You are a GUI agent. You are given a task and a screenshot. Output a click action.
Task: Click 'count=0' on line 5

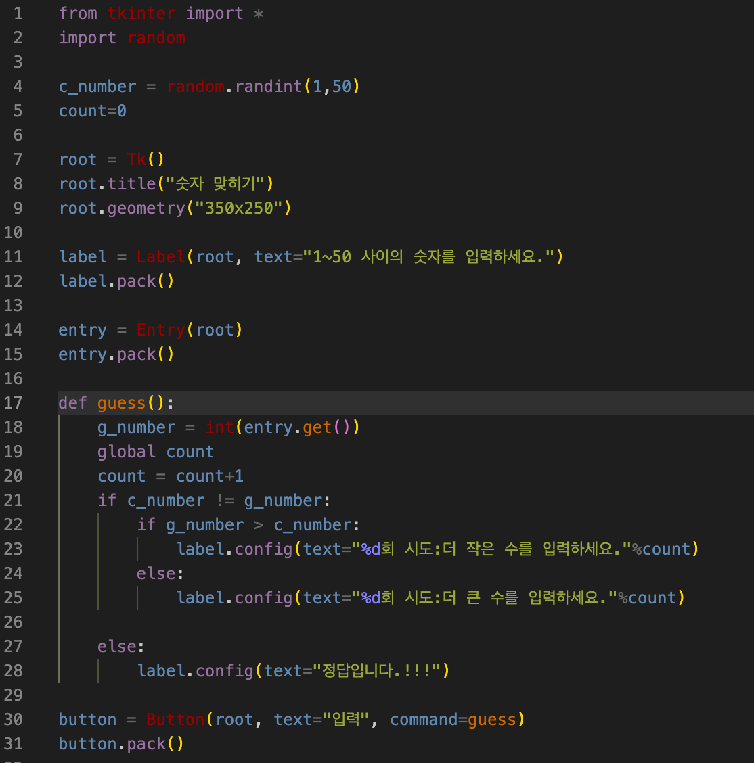[x=93, y=110]
